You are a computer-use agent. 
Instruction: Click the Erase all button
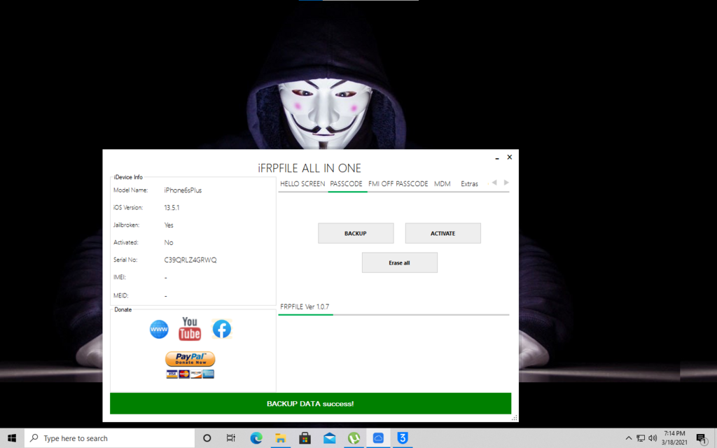click(400, 262)
